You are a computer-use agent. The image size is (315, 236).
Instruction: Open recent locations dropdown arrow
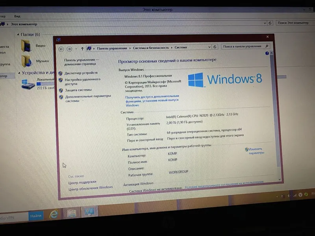click(x=76, y=49)
